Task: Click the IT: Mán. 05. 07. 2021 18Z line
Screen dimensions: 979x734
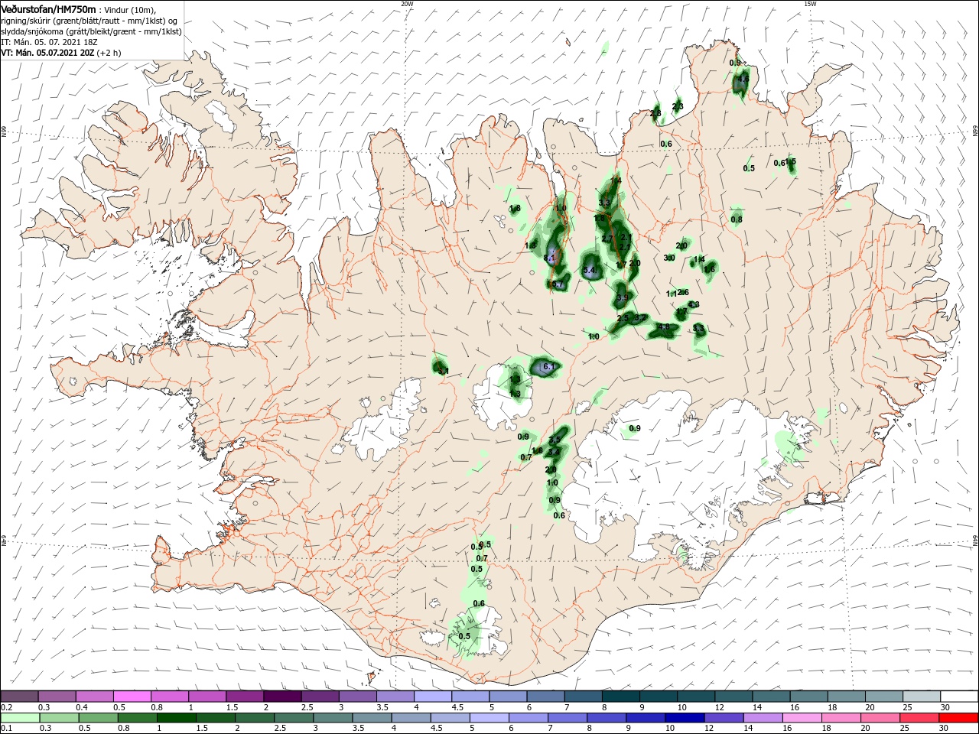Action: (50, 42)
